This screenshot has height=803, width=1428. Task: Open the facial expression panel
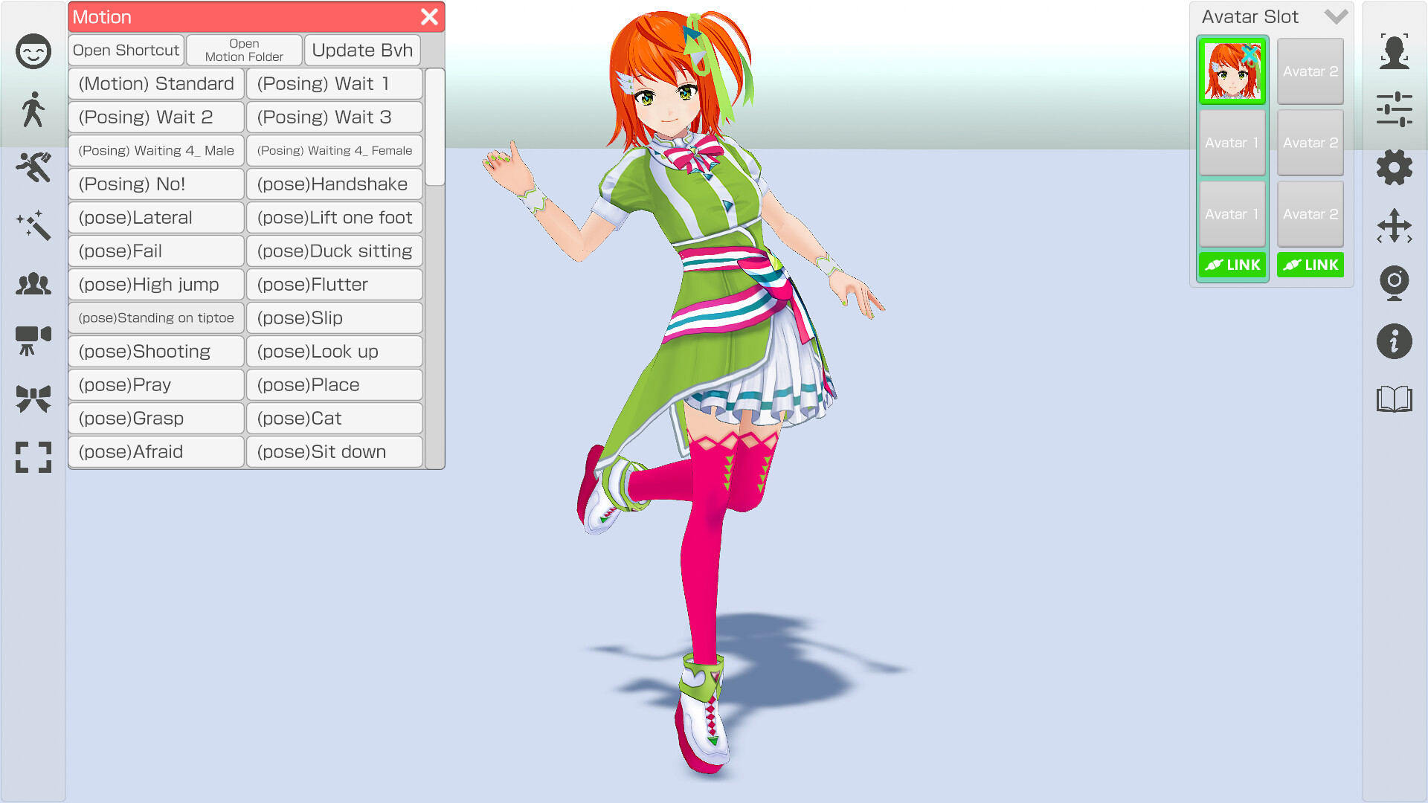click(33, 51)
